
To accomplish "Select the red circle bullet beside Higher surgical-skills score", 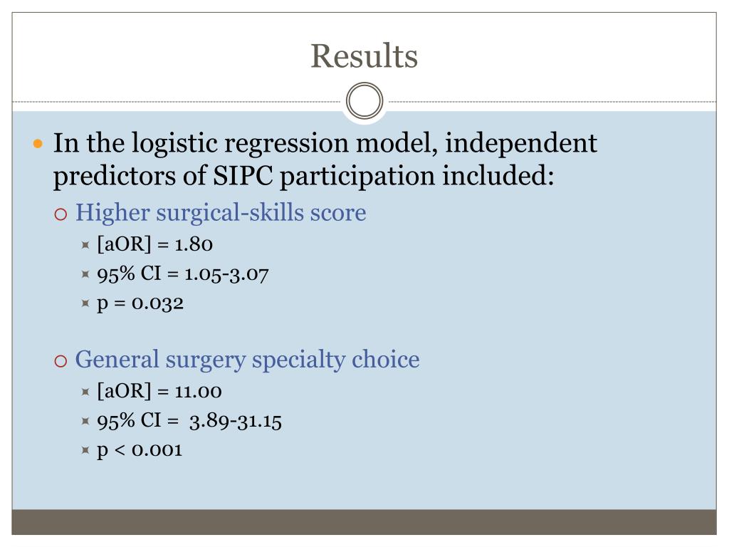I will pos(61,214).
